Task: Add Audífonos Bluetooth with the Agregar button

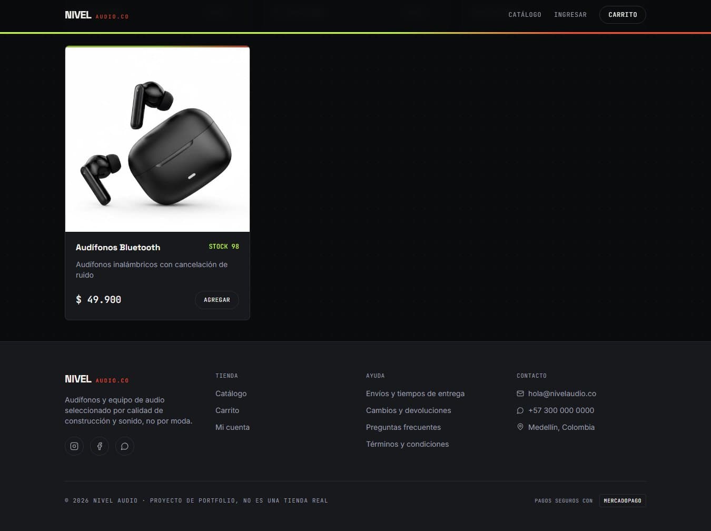Action: pos(217,300)
